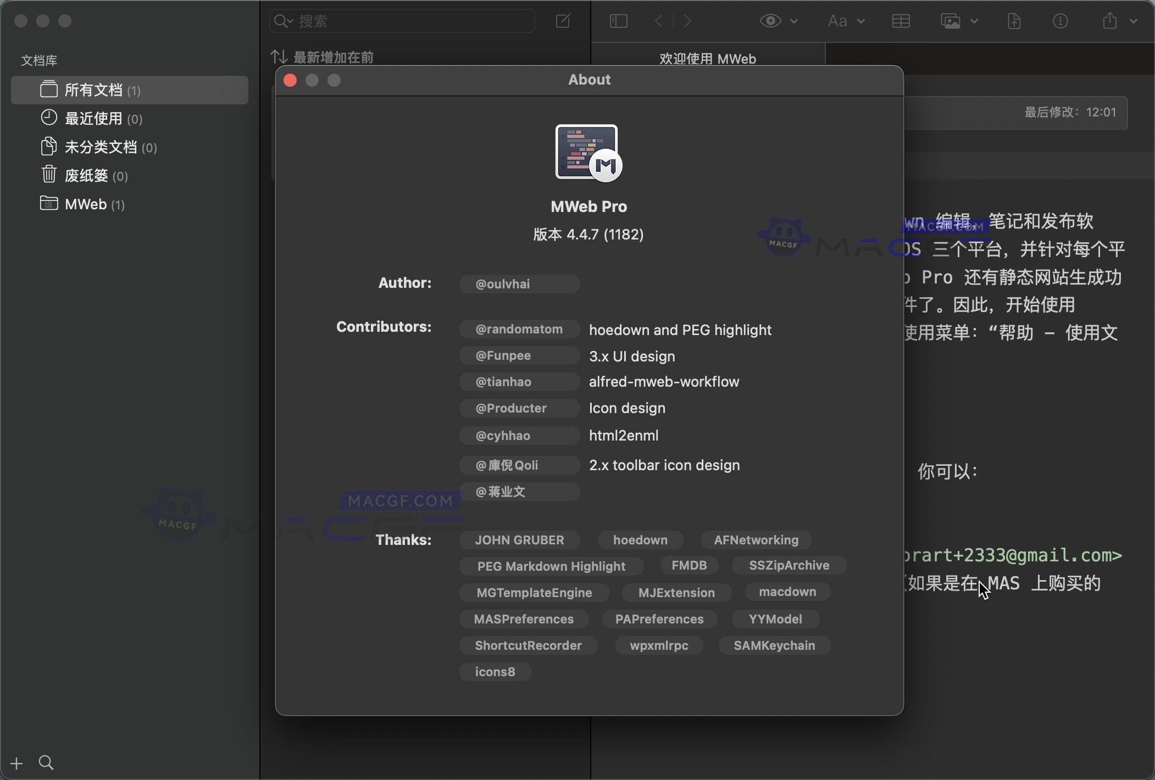
Task: Navigate forward with the right arrow
Action: [x=688, y=21]
